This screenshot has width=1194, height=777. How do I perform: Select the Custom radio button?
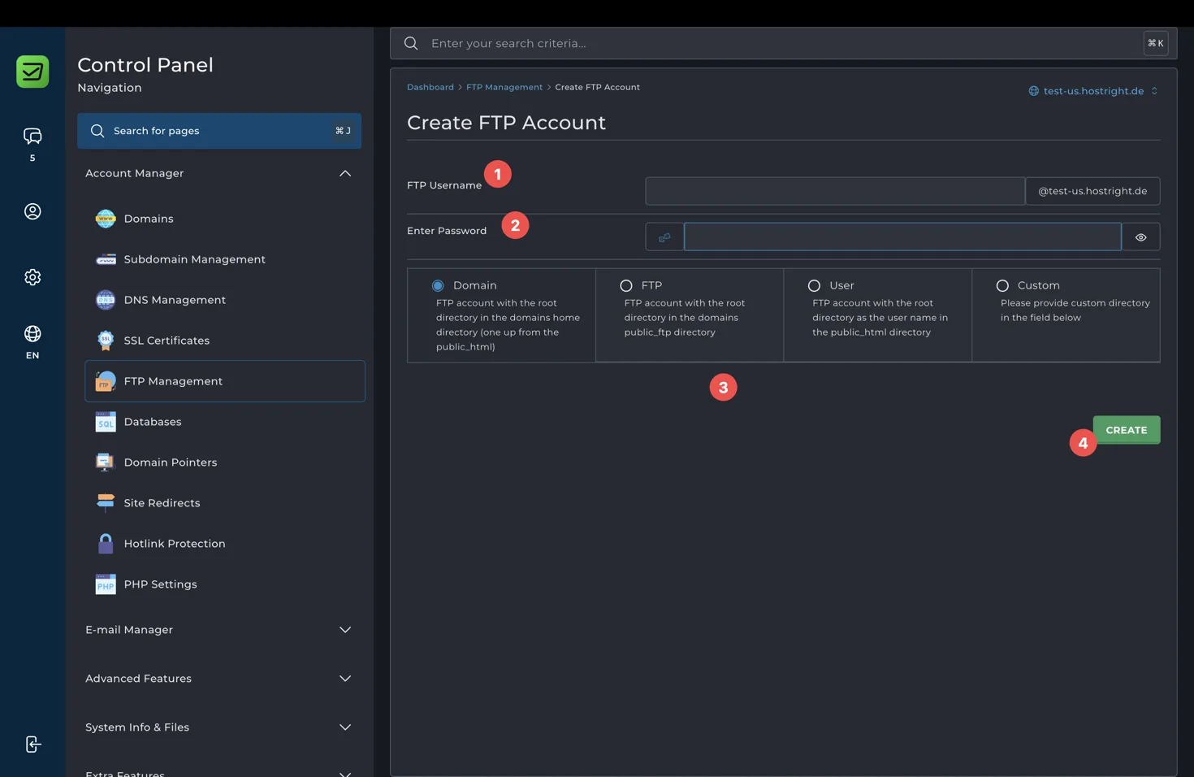(1002, 285)
